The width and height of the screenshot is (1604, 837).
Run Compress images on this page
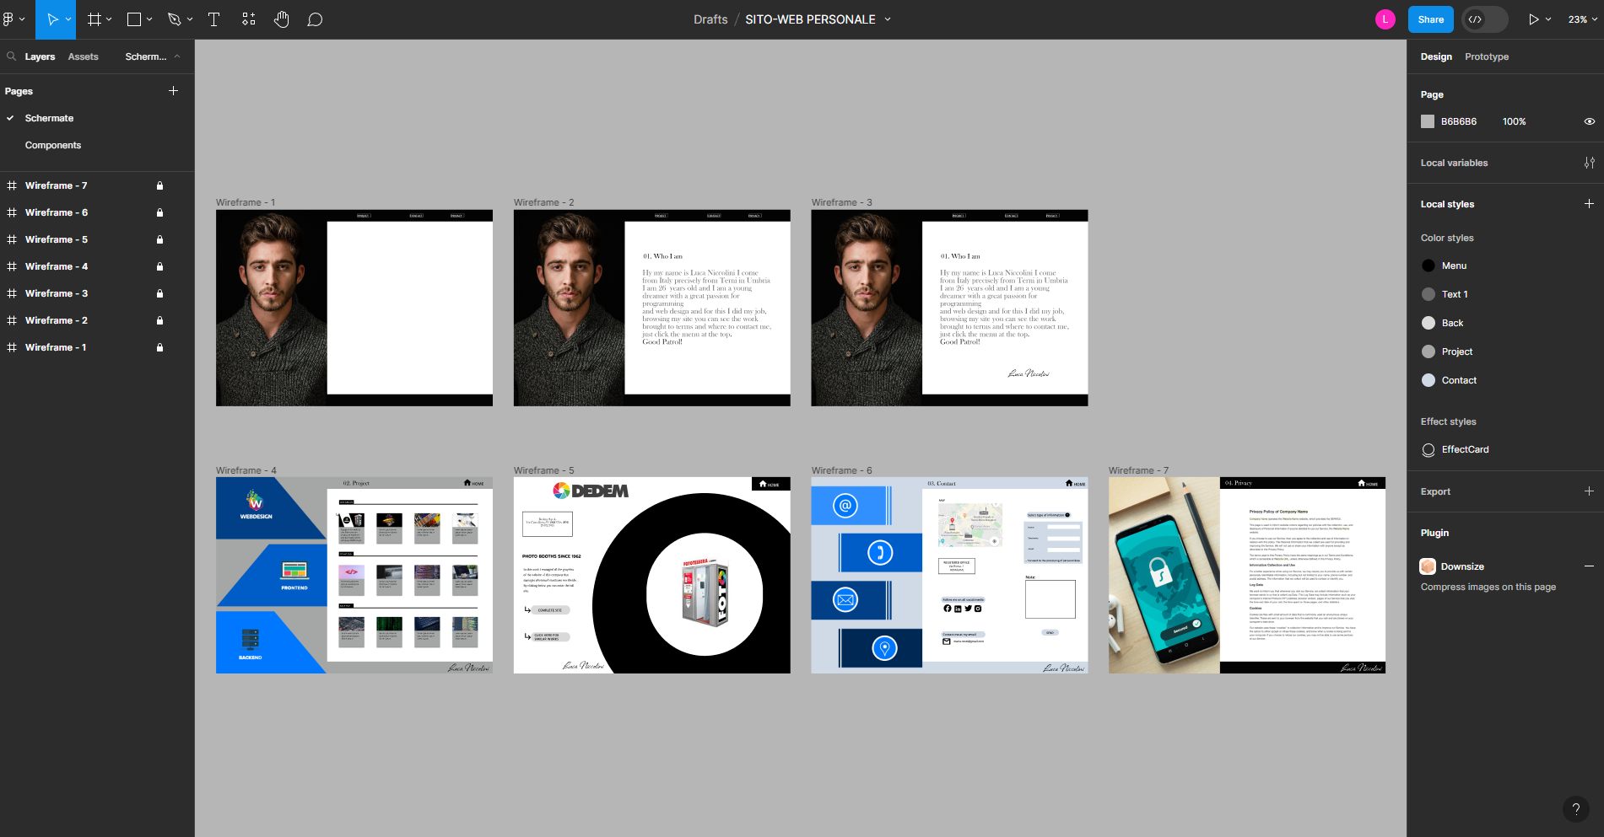[1488, 587]
